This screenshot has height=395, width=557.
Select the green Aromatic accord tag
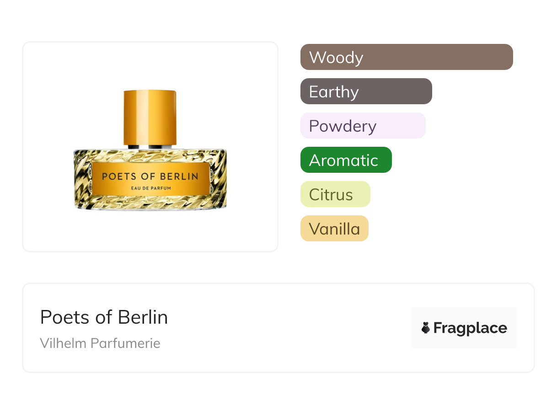pos(346,160)
